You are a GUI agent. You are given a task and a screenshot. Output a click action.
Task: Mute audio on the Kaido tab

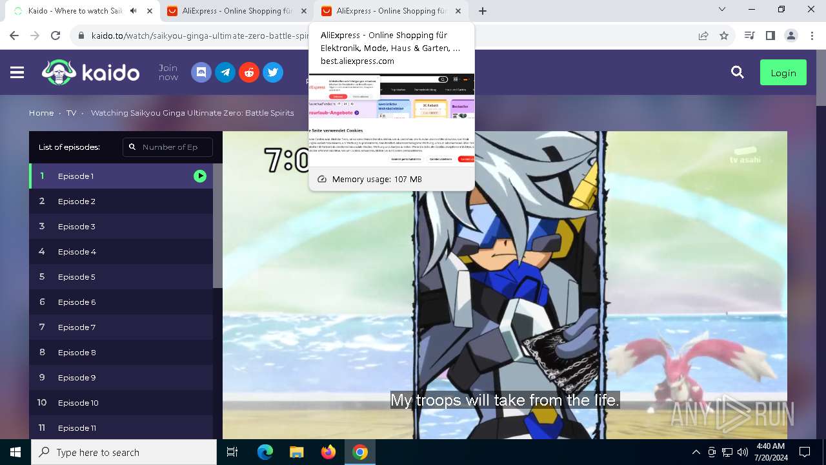[x=134, y=11]
